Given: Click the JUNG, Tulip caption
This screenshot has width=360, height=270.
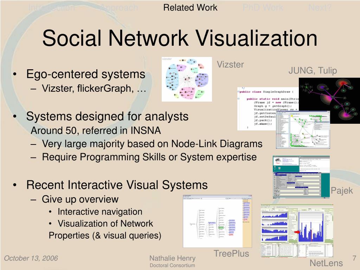Looking at the screenshot, I should [x=313, y=70].
